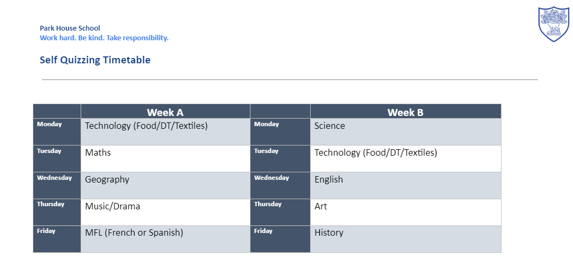Select the Geography cell
Viewport: 573px width, 262px height.
(x=166, y=185)
